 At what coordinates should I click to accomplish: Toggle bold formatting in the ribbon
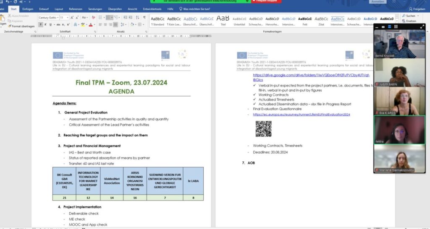(41, 25)
